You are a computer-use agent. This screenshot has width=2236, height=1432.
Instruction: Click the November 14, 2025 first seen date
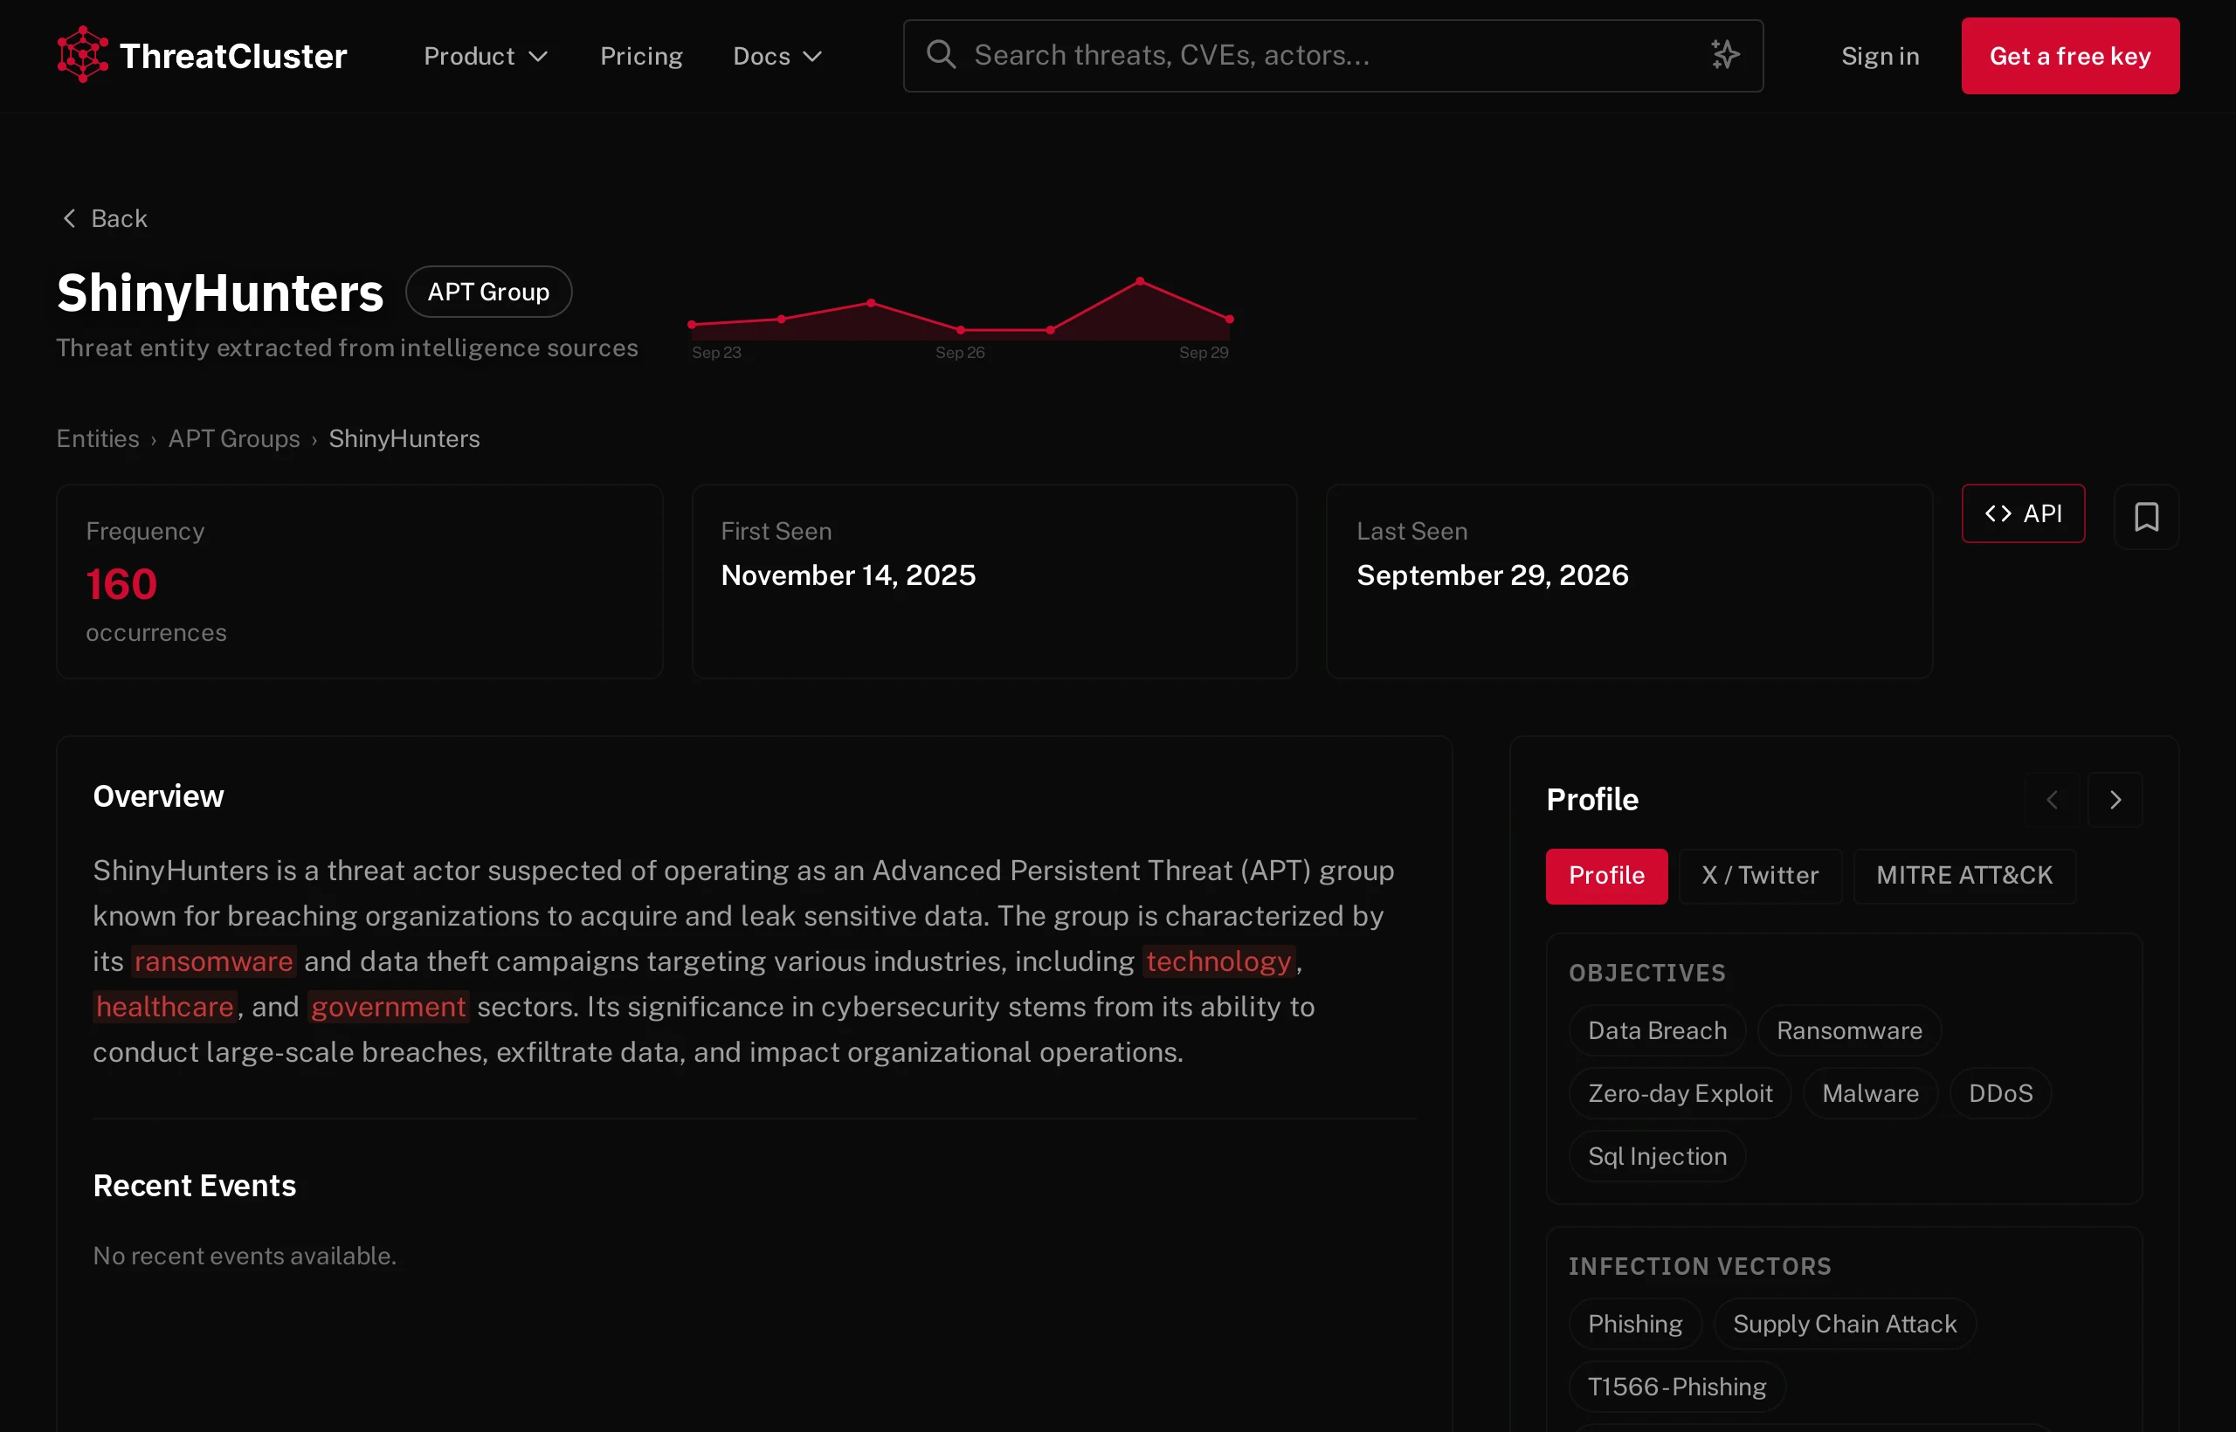coord(848,575)
